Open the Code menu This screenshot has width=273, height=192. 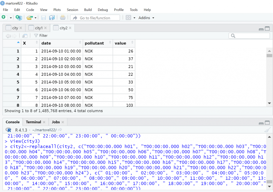pos(30,10)
